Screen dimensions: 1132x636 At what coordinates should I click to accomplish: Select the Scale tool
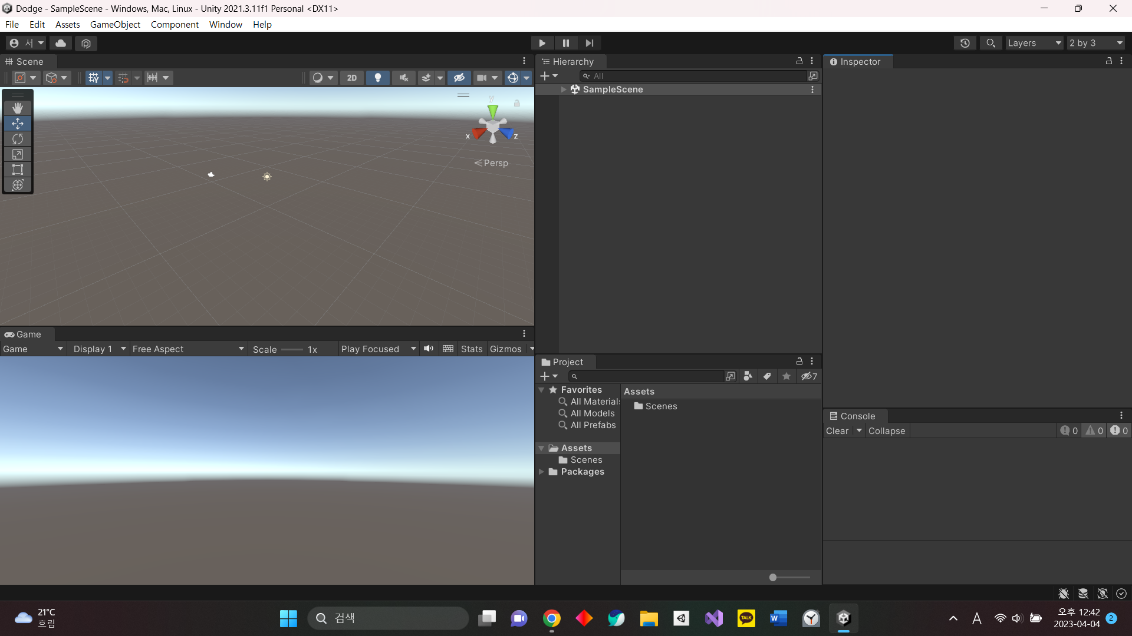click(x=18, y=154)
